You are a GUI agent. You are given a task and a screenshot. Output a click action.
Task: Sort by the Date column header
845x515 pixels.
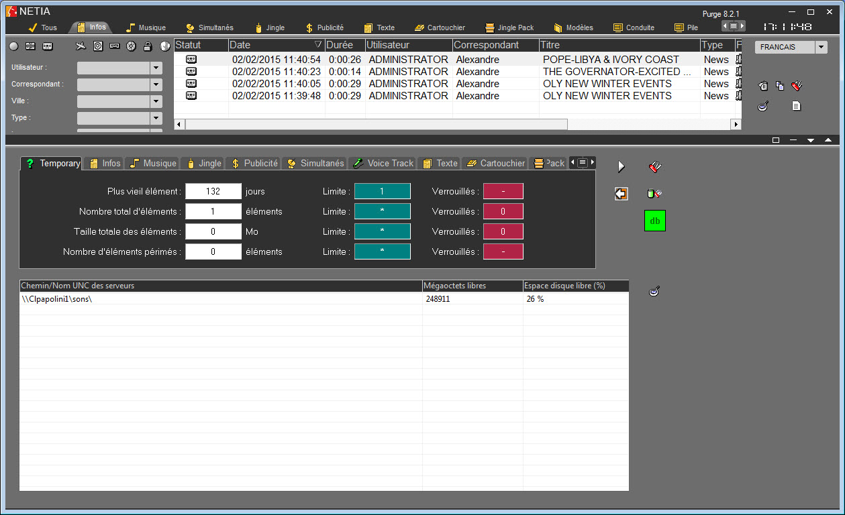click(277, 45)
